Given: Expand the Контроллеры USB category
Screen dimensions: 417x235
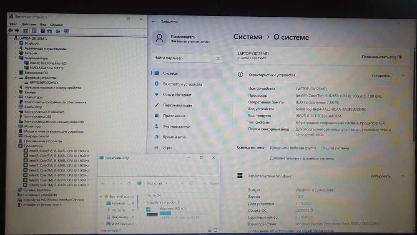Looking at the screenshot, I should pyautogui.click(x=15, y=116).
